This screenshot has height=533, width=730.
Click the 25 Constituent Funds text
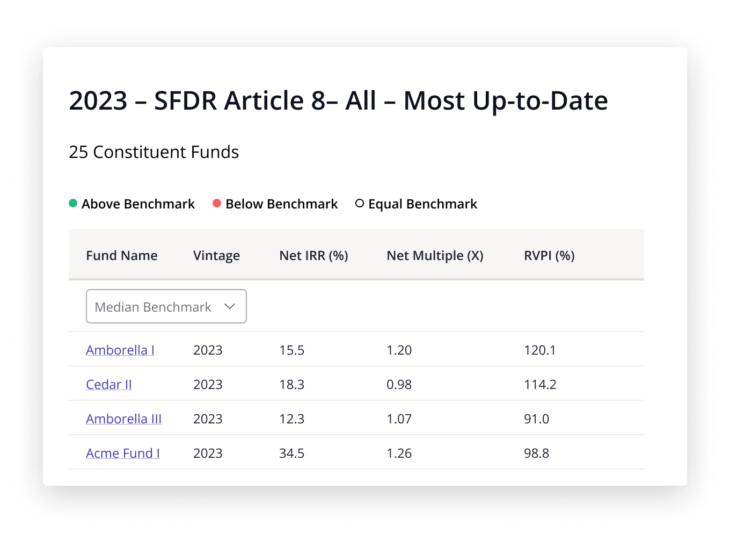click(x=154, y=152)
